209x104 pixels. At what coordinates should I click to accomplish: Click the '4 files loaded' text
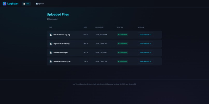[52, 19]
